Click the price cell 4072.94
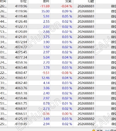The width and height of the screenshot is (116, 131). point(21,42)
